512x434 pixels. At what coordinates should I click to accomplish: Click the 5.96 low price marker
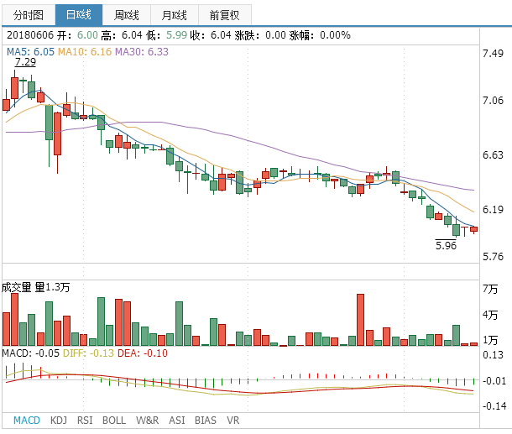point(446,245)
